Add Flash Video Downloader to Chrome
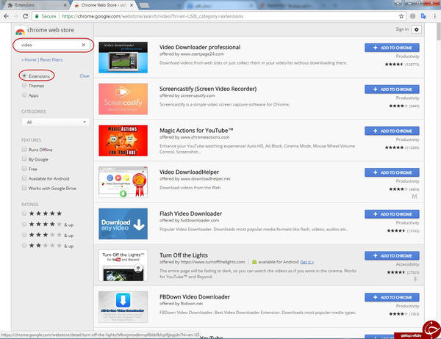Image resolution: width=441 pixels, height=339 pixels. pyautogui.click(x=392, y=214)
